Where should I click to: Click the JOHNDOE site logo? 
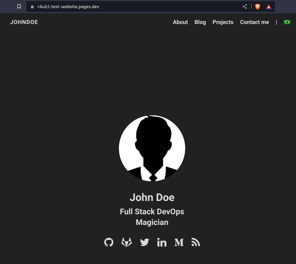tap(24, 22)
